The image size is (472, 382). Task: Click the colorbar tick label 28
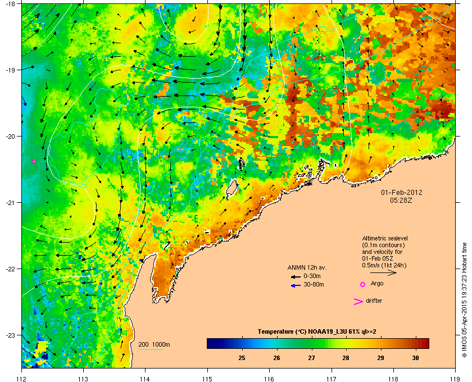pos(346,358)
